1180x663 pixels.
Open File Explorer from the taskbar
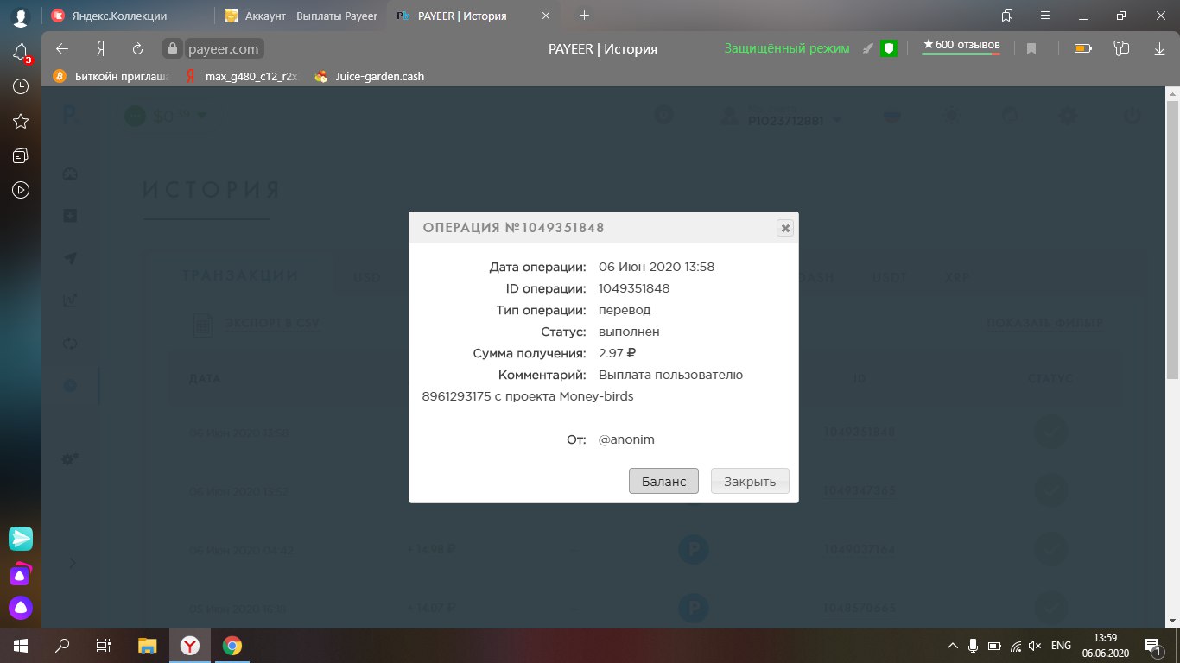pyautogui.click(x=148, y=646)
